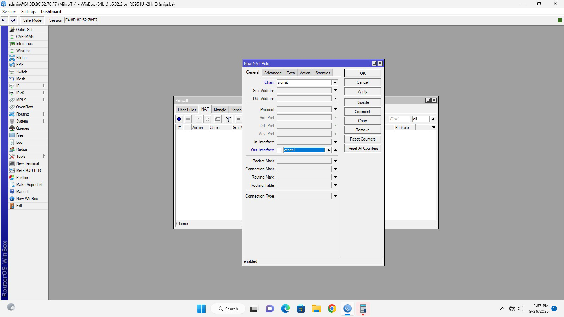Collapse the Out. Interface field
564x317 pixels.
[335, 150]
